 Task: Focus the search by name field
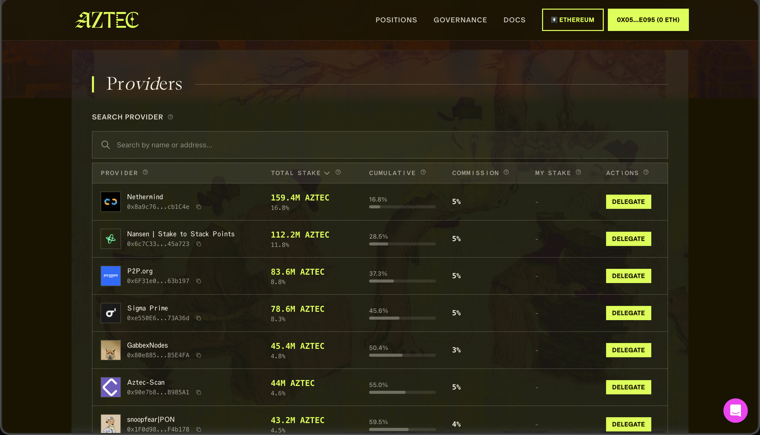coord(379,145)
